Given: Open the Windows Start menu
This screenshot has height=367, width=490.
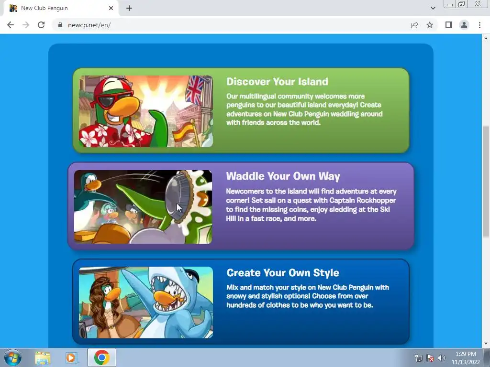Looking at the screenshot, I should click(13, 357).
